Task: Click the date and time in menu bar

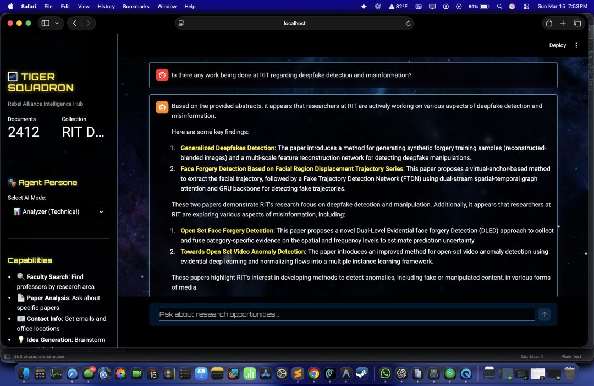Action: click(x=562, y=7)
